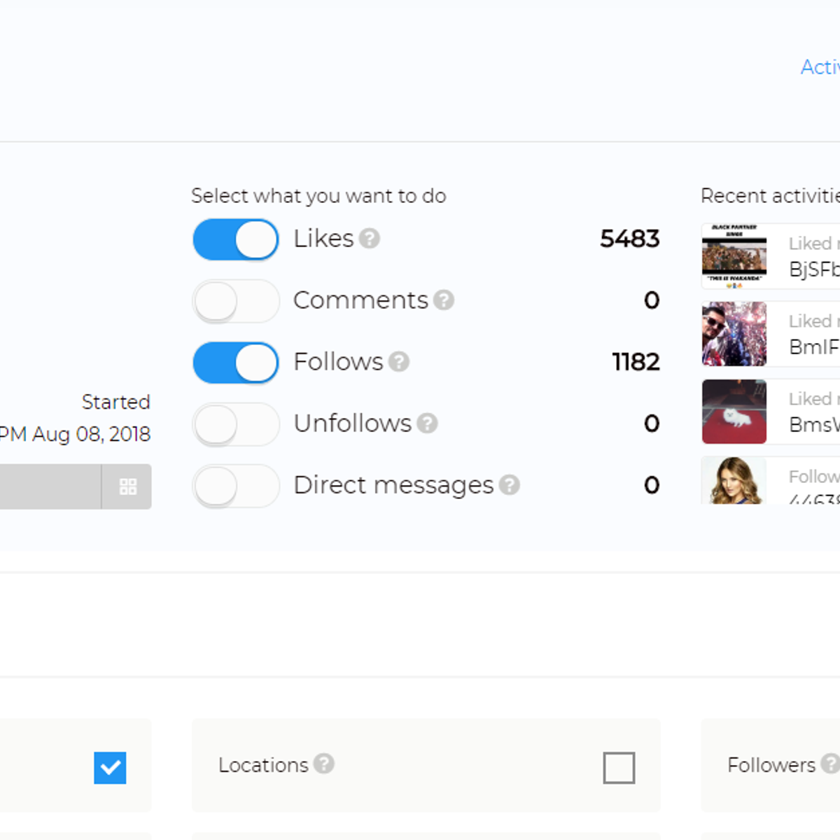840x840 pixels.
Task: Click the help icon beside Direct messages
Action: click(x=510, y=485)
